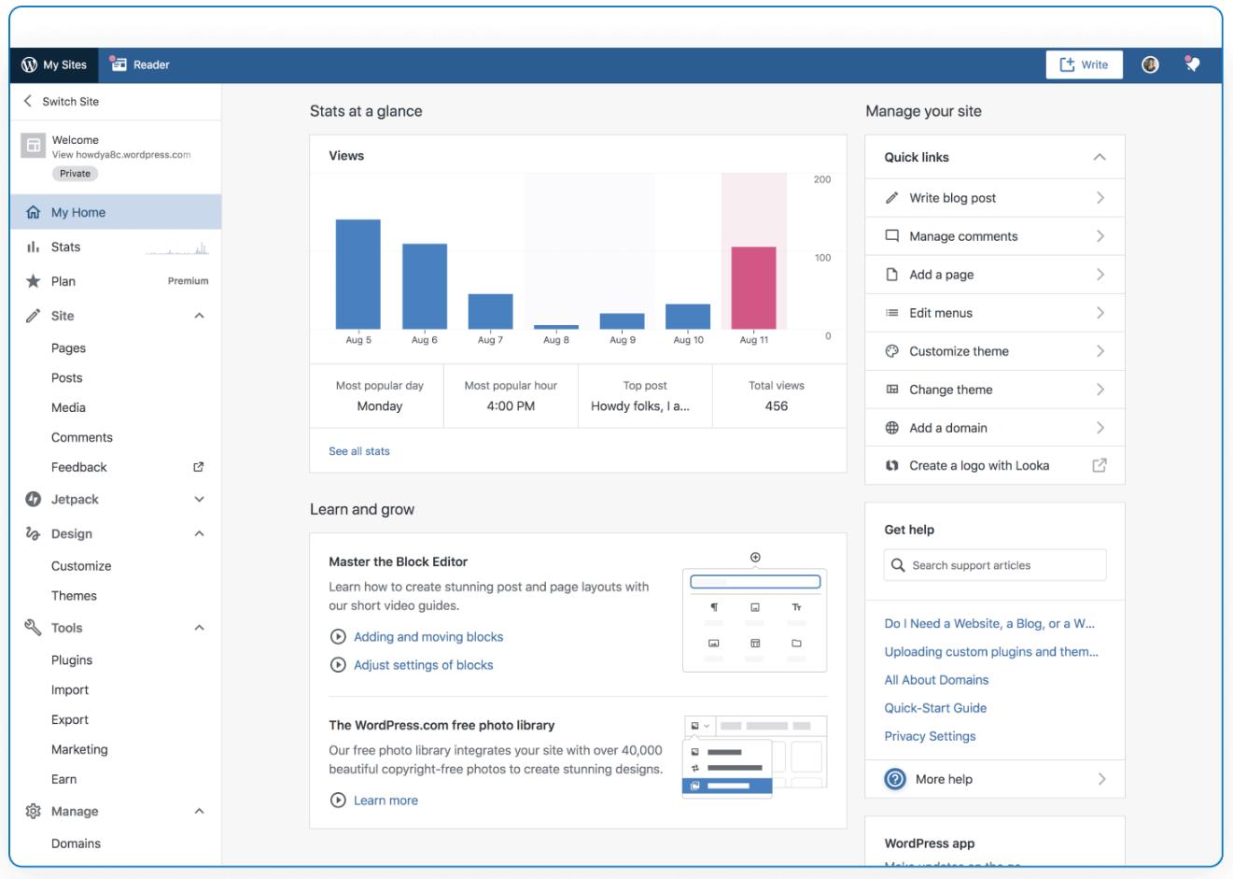
Task: Click chevron on Add a domain row
Action: (x=1100, y=428)
